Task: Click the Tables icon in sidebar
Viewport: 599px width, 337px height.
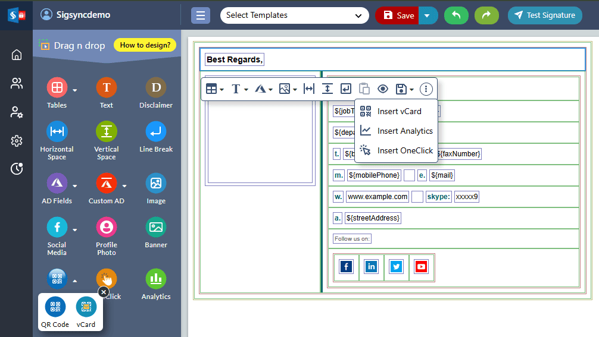Action: tap(57, 88)
